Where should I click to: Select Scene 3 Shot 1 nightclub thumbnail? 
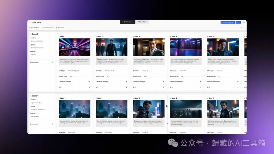tap(75, 47)
